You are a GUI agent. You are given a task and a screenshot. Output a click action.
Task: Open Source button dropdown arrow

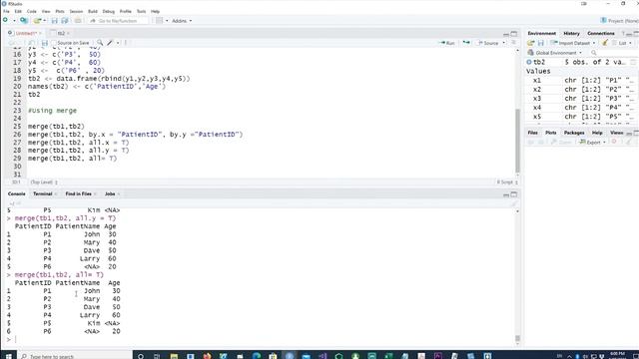click(x=503, y=43)
